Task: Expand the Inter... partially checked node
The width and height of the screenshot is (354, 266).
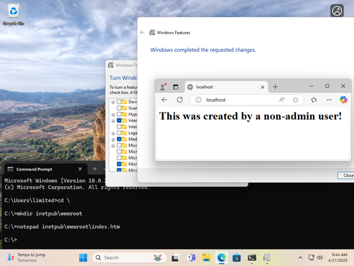Action: click(113, 121)
